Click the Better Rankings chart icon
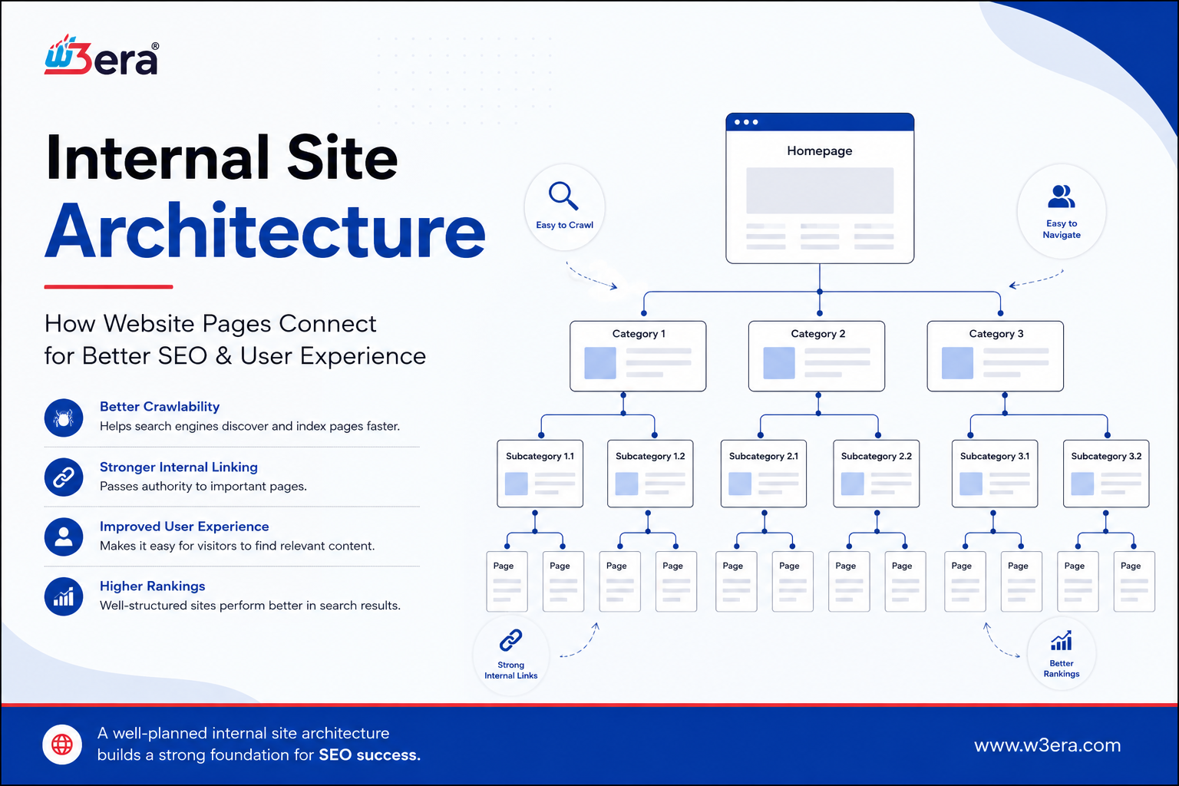The height and width of the screenshot is (786, 1179). pyautogui.click(x=1062, y=640)
